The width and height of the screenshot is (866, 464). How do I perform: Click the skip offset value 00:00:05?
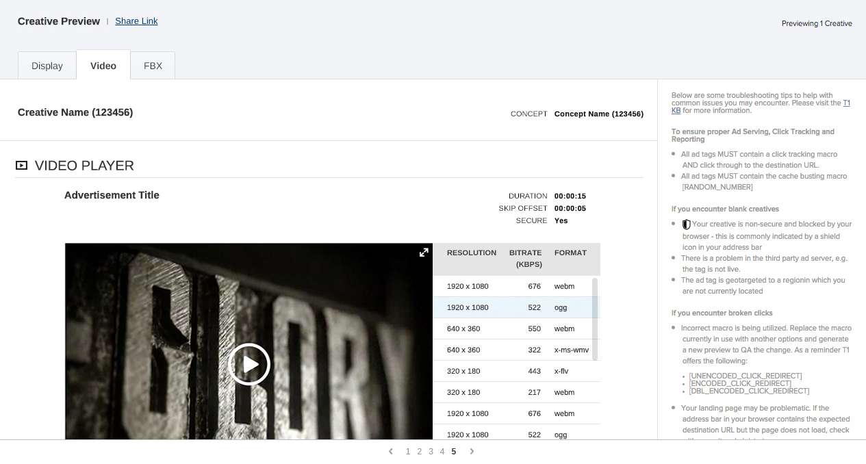point(570,209)
